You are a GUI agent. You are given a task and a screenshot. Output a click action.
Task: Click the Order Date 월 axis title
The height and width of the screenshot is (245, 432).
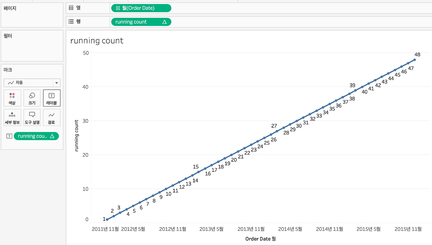point(261,239)
